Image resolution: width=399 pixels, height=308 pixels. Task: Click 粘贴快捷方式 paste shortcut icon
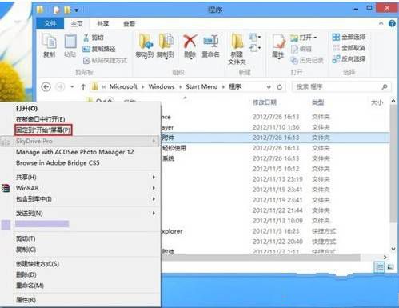tap(86, 61)
